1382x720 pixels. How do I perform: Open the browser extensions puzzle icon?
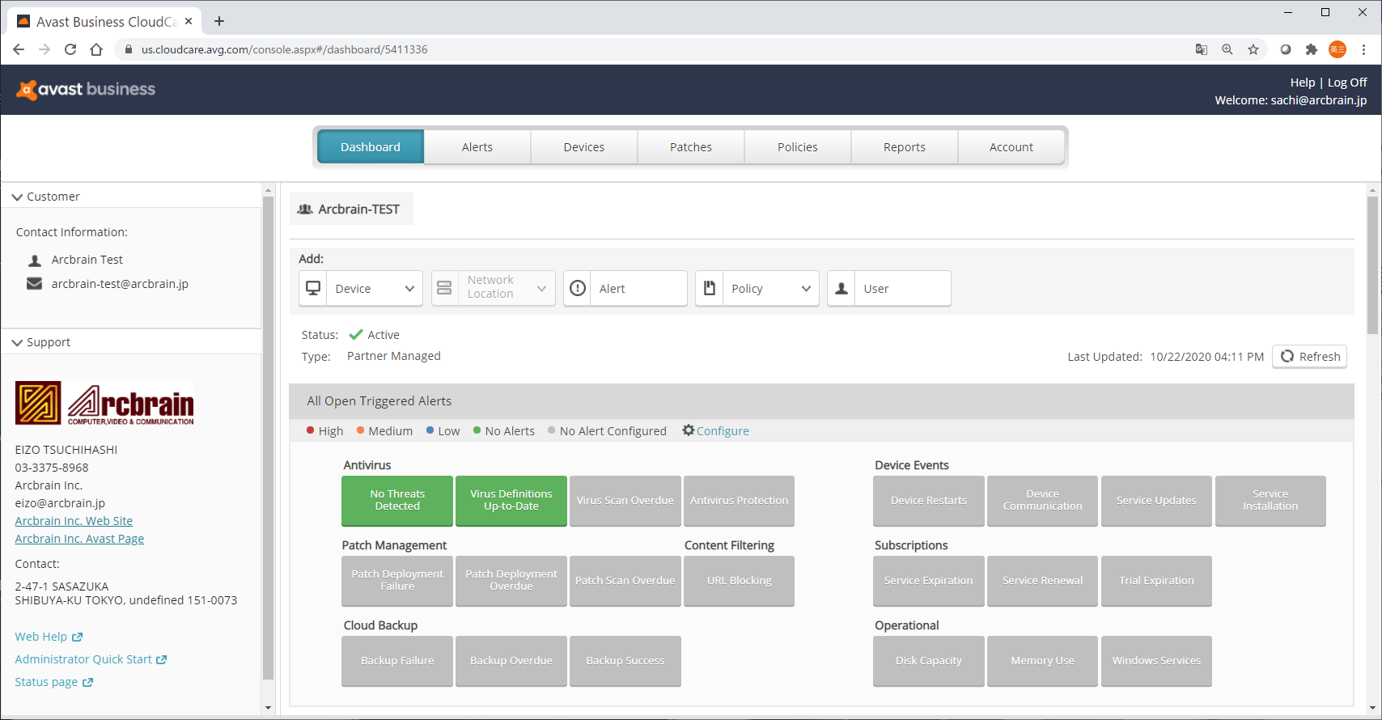[x=1312, y=49]
